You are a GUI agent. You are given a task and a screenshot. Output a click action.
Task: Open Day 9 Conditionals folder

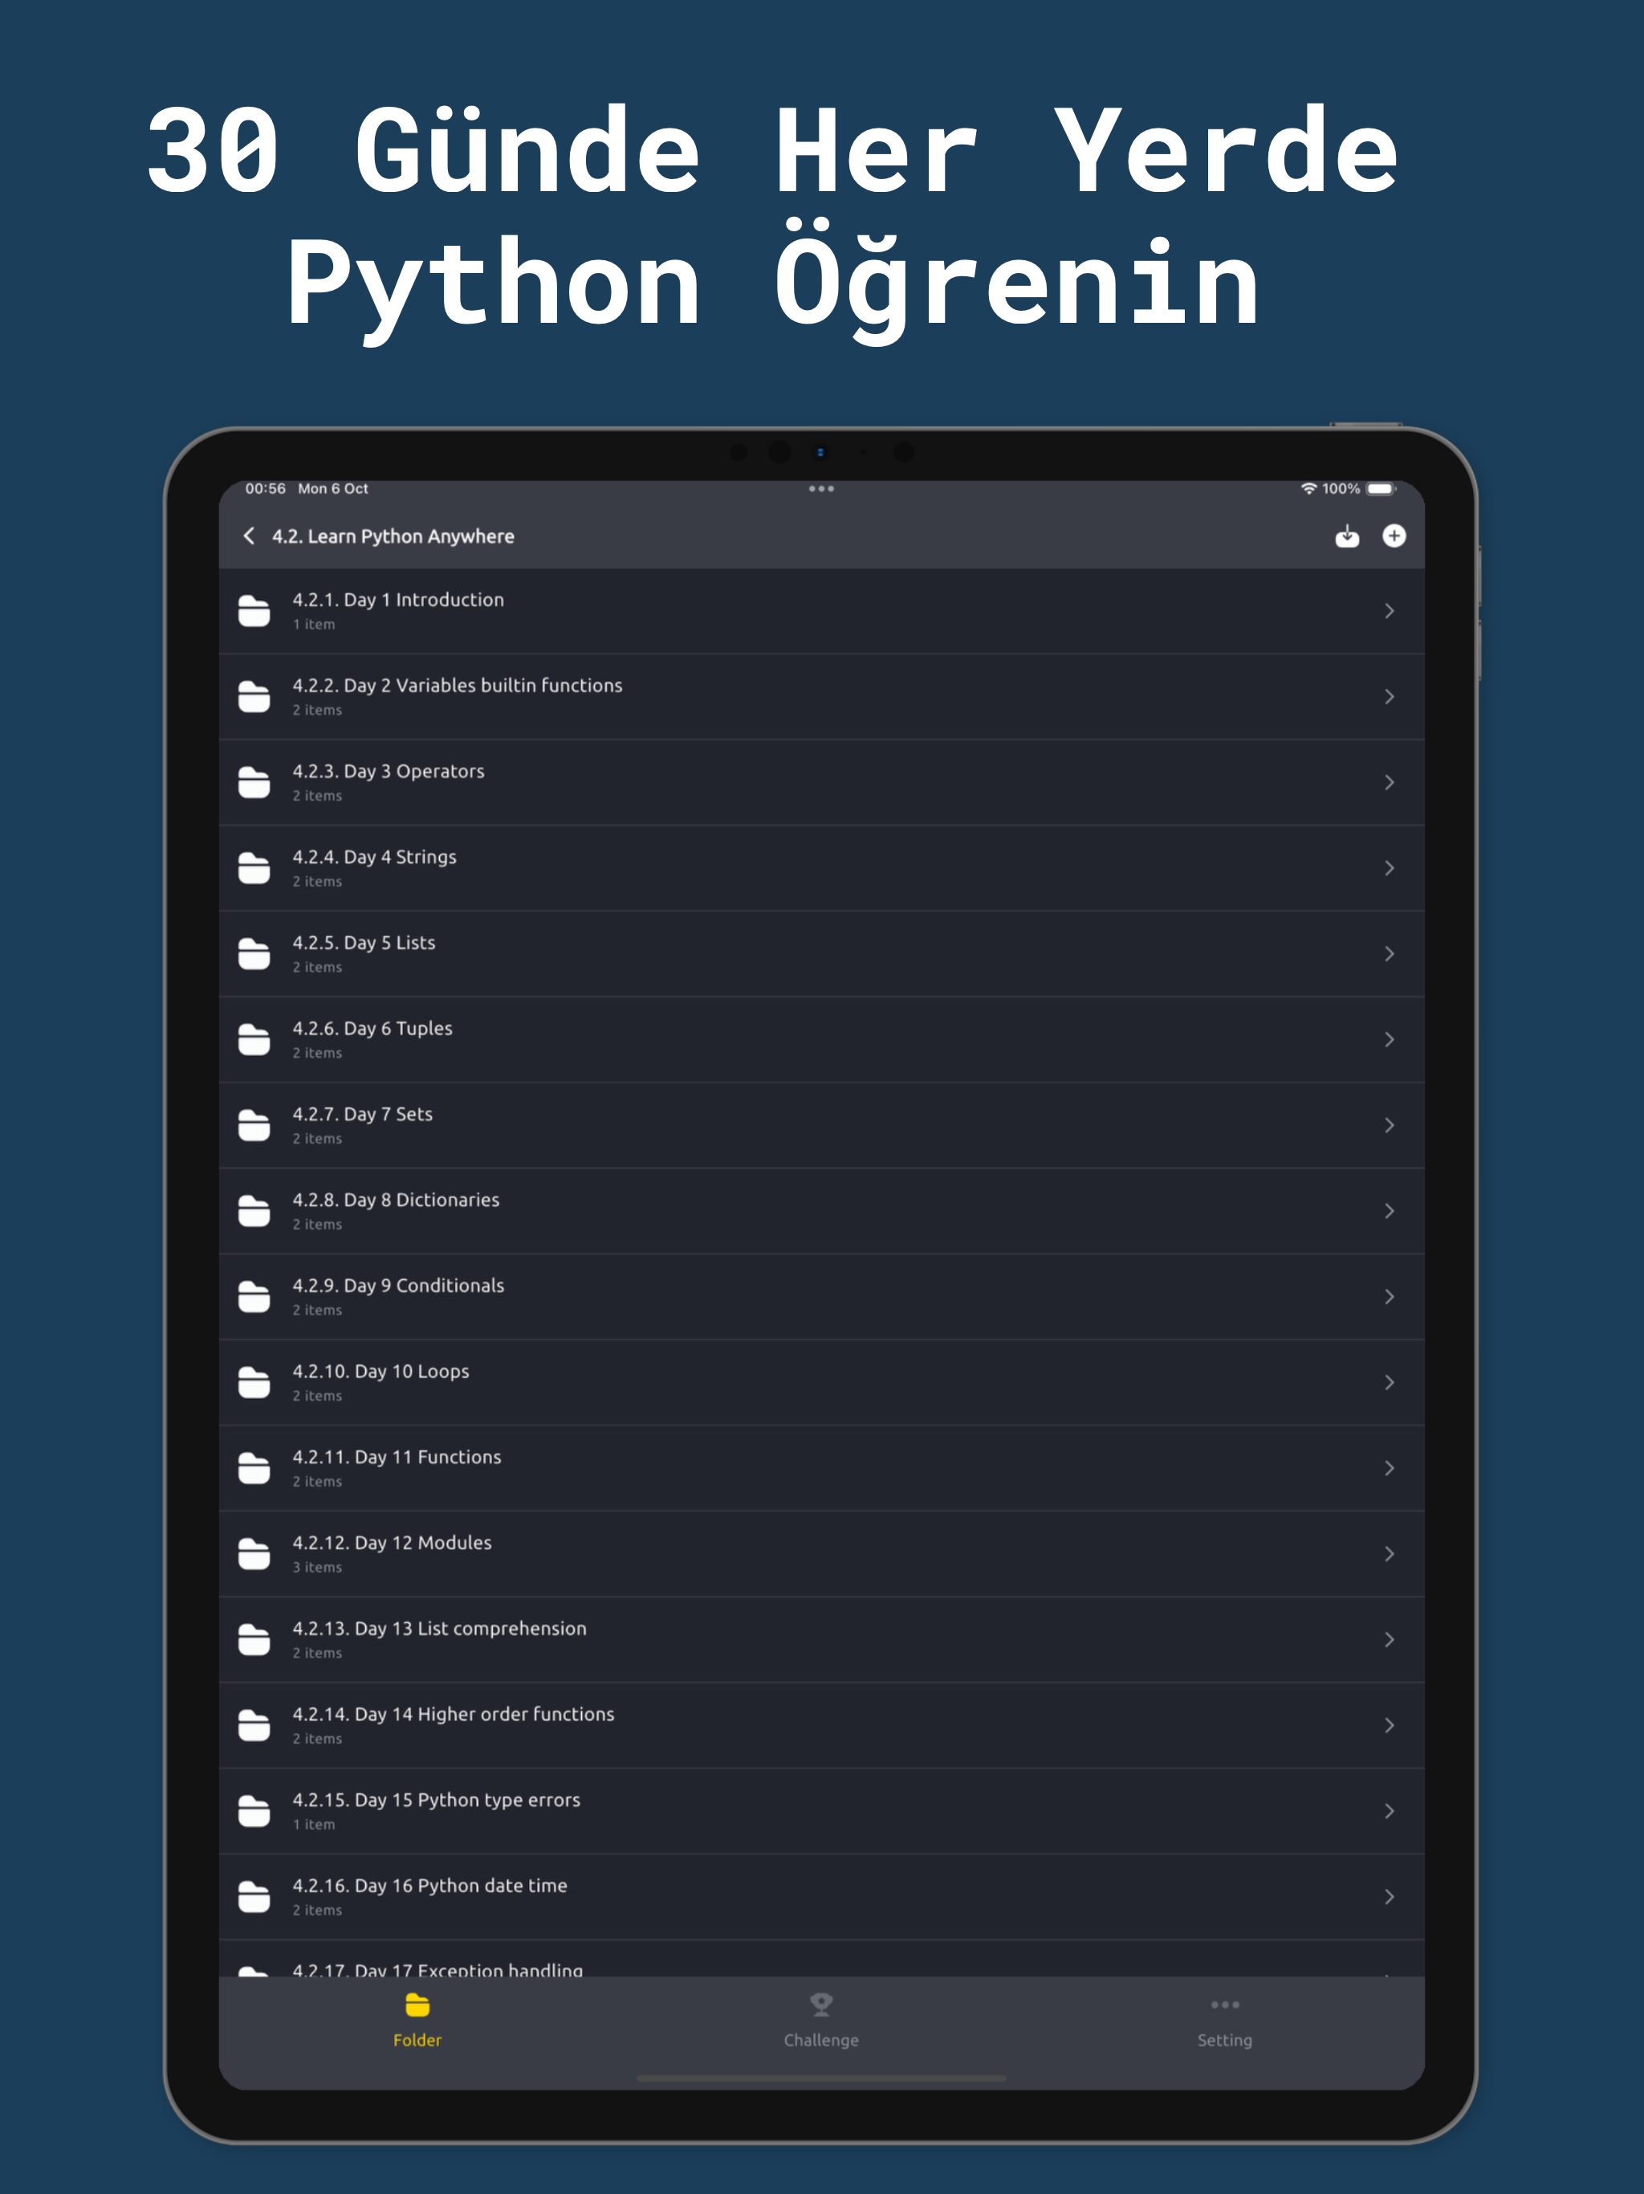pos(399,1287)
